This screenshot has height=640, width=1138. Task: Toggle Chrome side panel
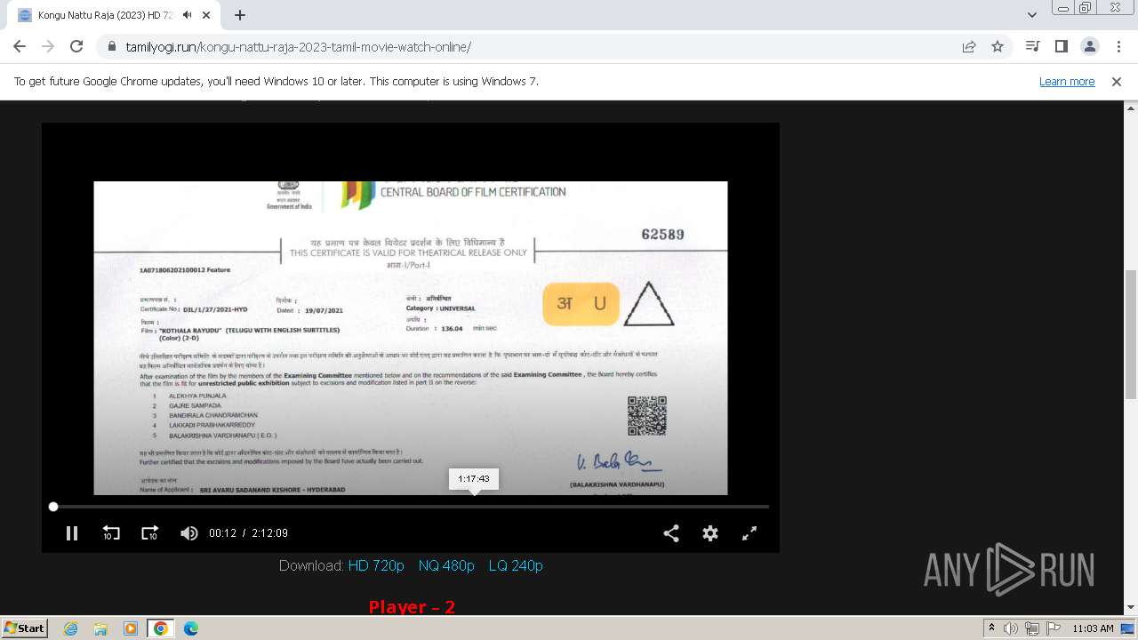point(1061,47)
